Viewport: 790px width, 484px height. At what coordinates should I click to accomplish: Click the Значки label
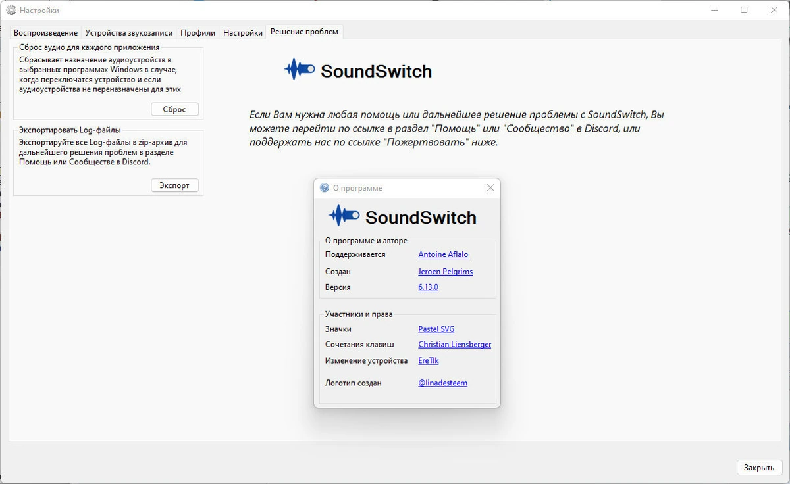(x=338, y=329)
